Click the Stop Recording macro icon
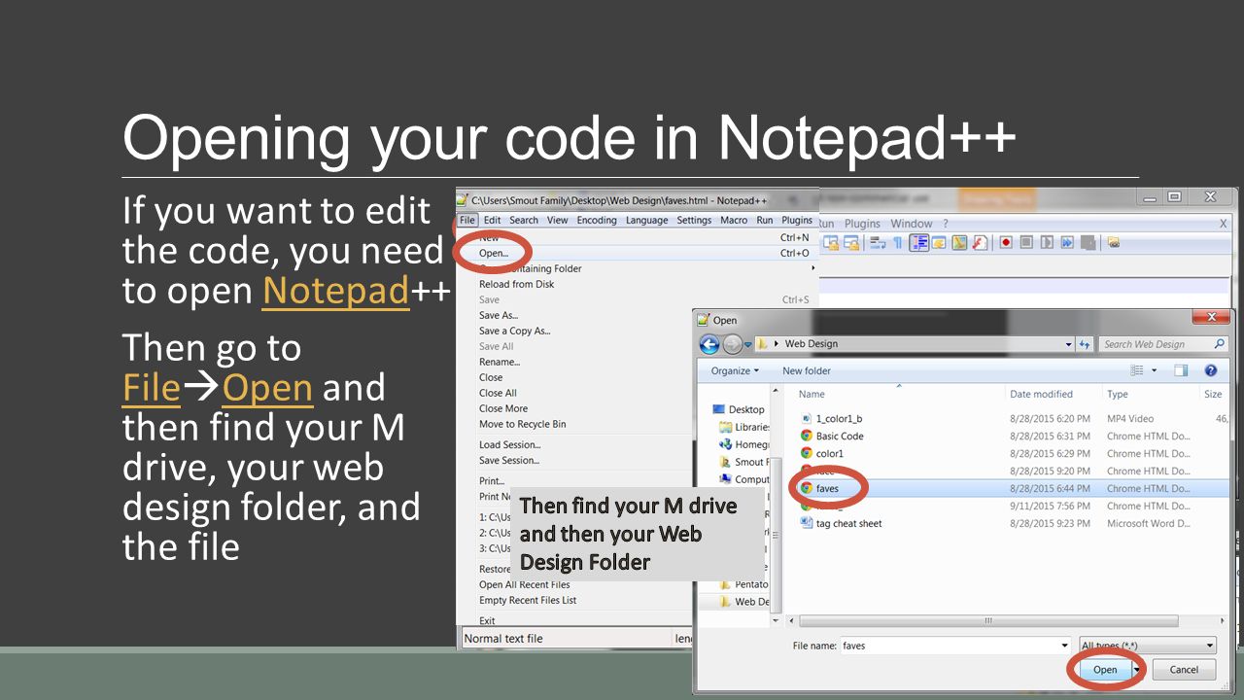This screenshot has height=700, width=1244. click(1026, 243)
